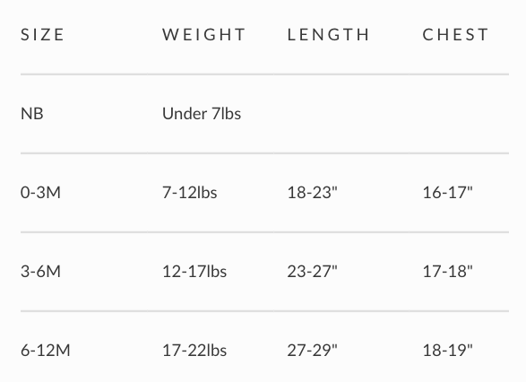Click the 16-17" chest value
The height and width of the screenshot is (382, 526).
point(447,193)
